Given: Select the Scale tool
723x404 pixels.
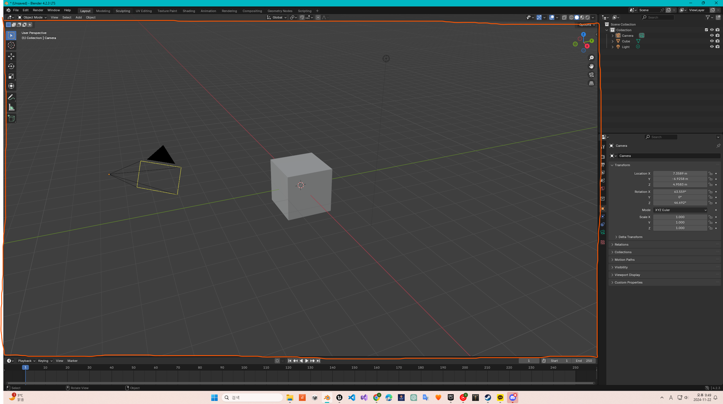Looking at the screenshot, I should [x=11, y=76].
